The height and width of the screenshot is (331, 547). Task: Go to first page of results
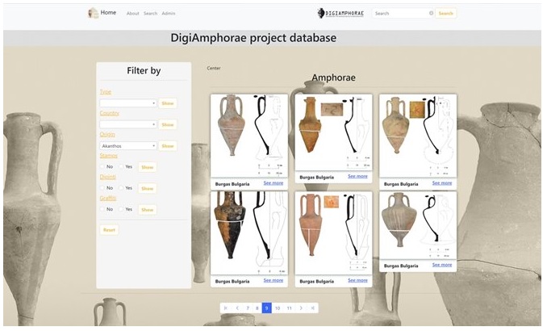(225, 308)
